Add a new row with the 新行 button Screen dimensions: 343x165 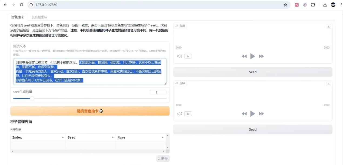[x=163, y=159]
